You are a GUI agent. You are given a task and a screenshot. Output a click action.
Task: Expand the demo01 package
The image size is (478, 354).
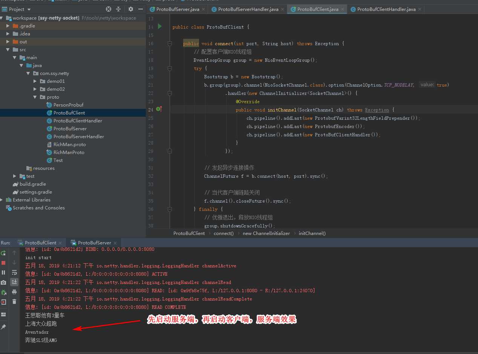(35, 81)
